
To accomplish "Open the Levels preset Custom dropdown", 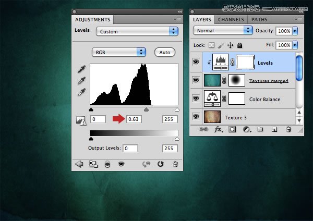I will pyautogui.click(x=137, y=31).
